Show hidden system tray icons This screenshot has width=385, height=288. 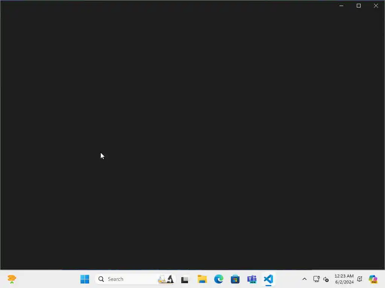[x=304, y=279]
